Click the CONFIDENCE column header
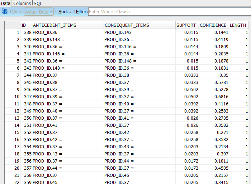The image size is (251, 184). click(214, 25)
